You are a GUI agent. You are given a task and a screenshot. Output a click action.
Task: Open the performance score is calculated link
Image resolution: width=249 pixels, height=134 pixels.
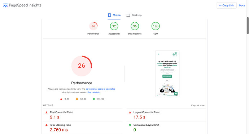(100, 89)
